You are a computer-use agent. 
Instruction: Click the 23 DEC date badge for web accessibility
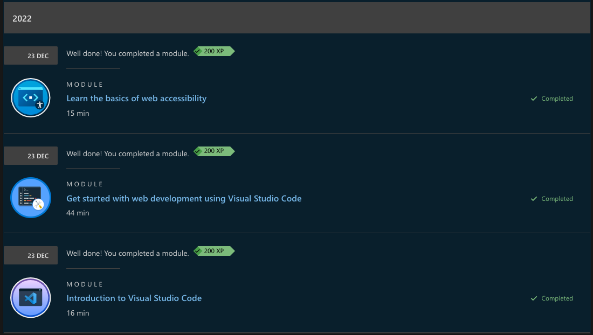[31, 56]
